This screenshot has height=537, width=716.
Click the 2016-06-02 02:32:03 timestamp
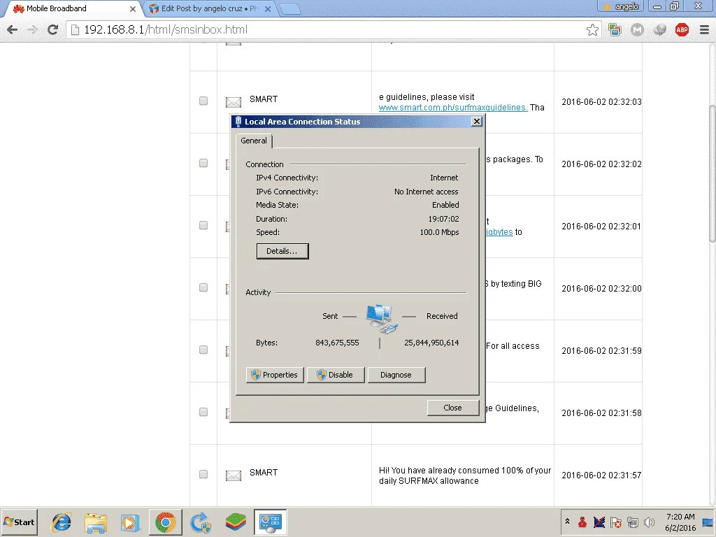[601, 102]
